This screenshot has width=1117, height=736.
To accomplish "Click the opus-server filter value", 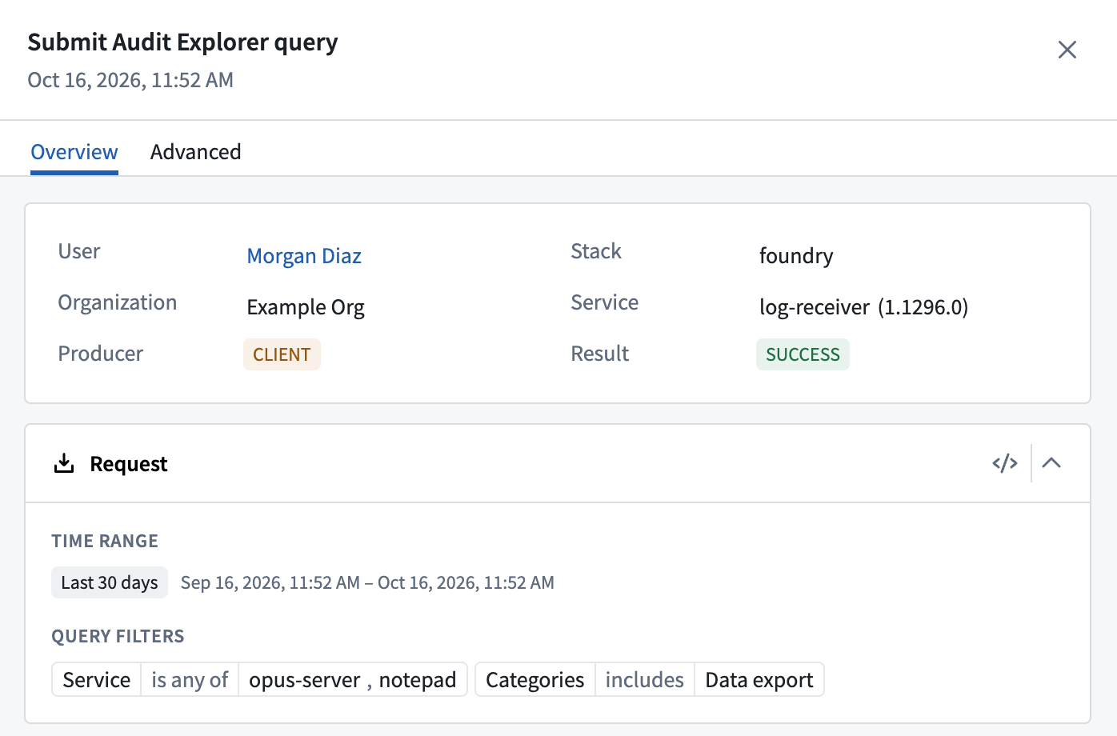I will pyautogui.click(x=305, y=680).
